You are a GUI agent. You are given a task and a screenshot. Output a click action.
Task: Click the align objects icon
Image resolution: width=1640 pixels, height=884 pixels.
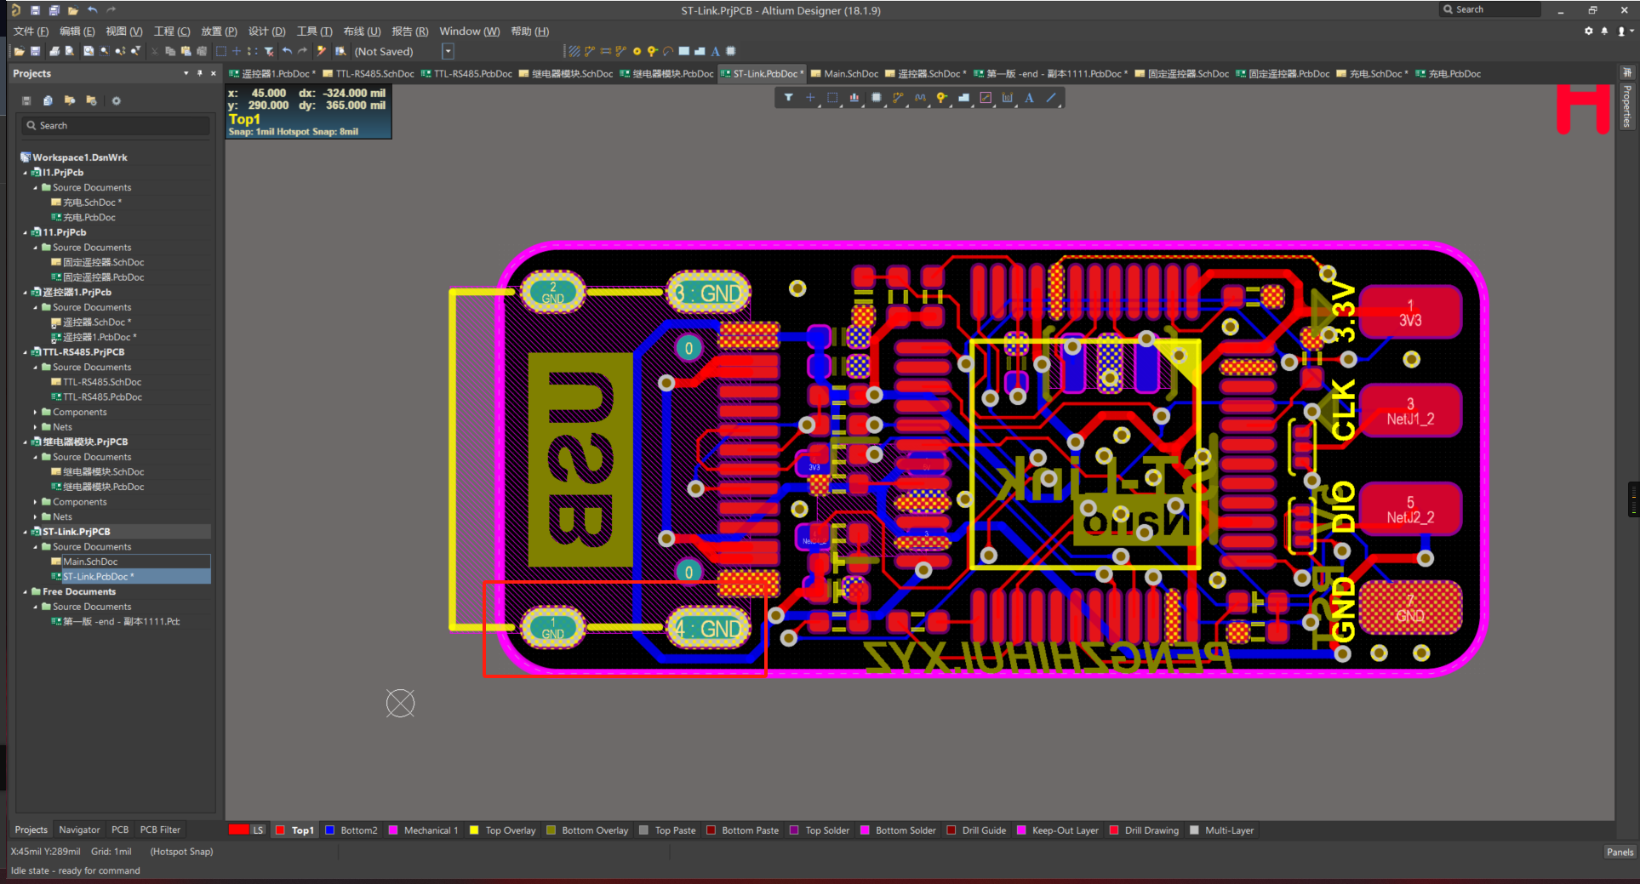coord(854,98)
